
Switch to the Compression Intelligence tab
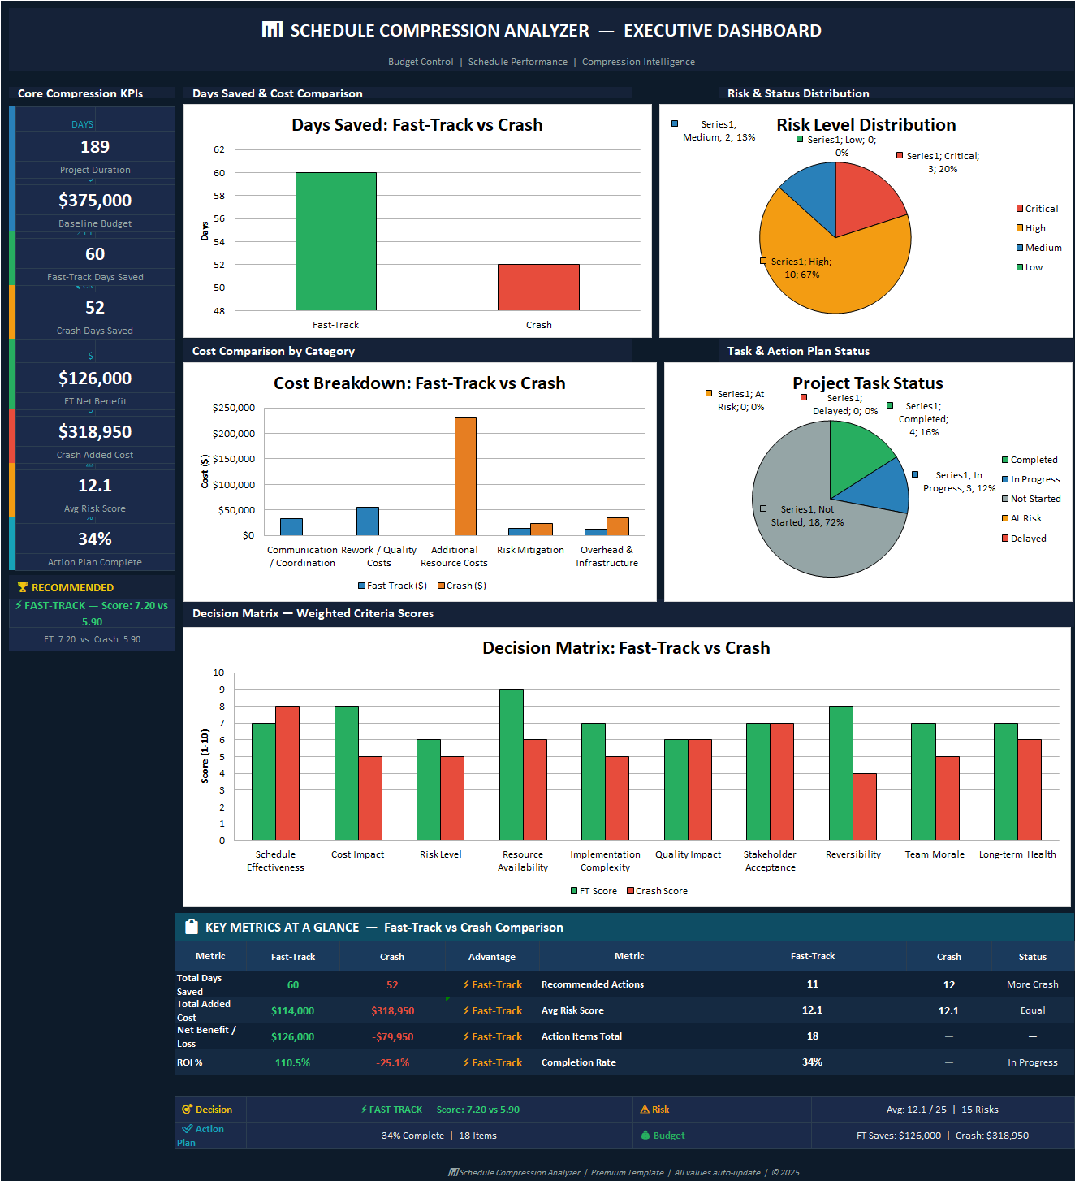638,61
